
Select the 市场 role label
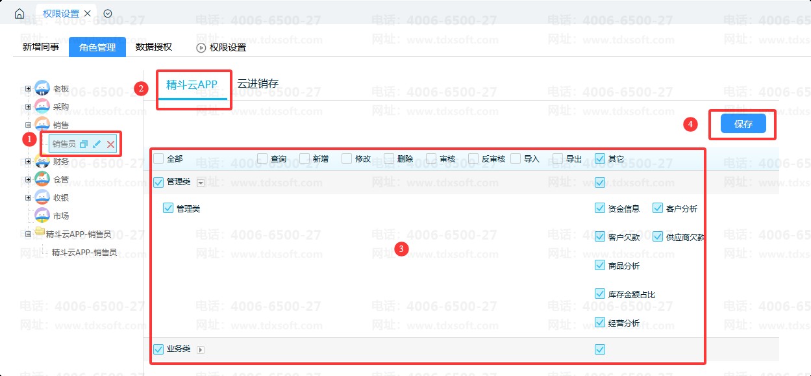pos(61,216)
